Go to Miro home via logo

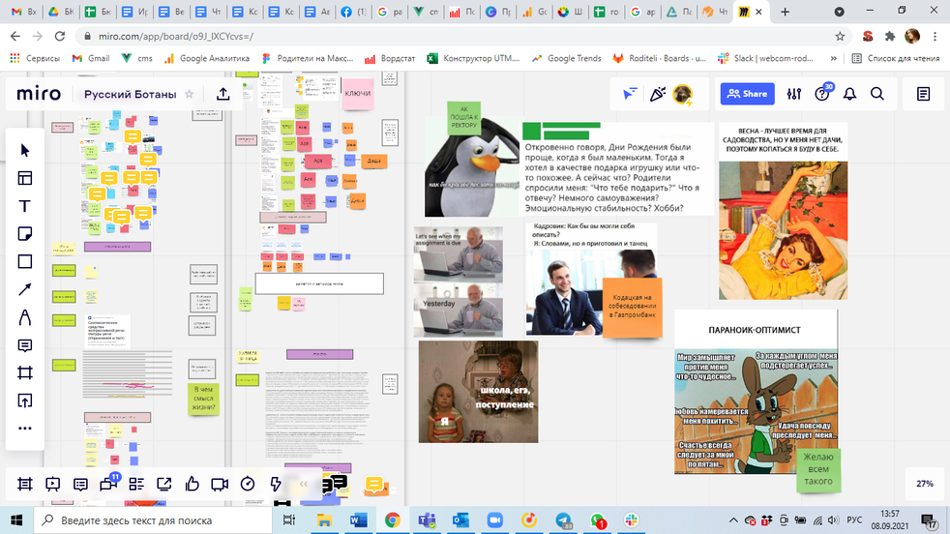[39, 94]
